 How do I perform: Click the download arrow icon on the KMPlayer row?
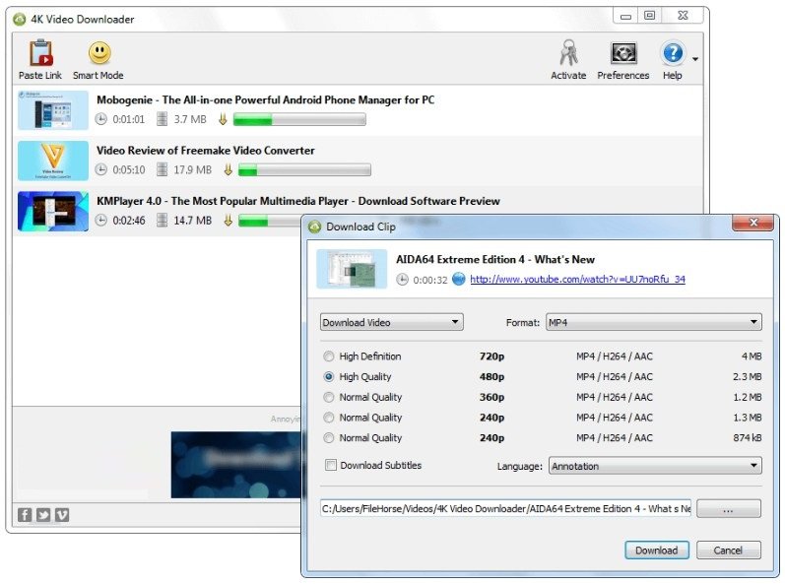coord(229,221)
